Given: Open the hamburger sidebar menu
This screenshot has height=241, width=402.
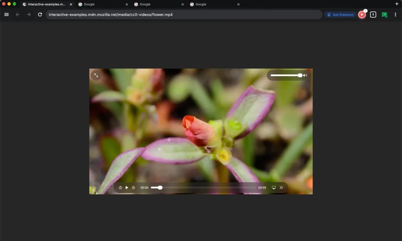Looking at the screenshot, I should point(6,14).
